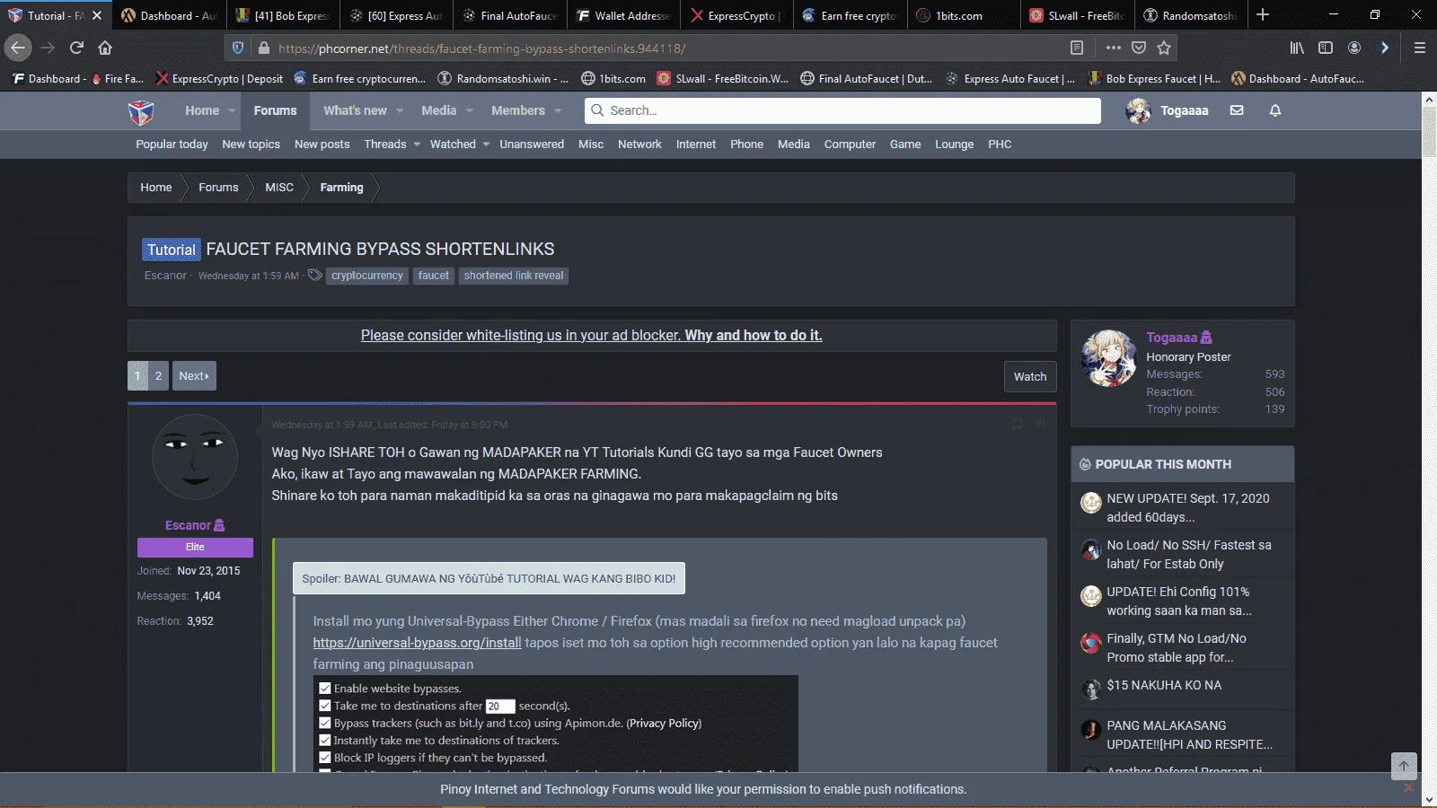1437x808 pixels.
Task: Expand What's new dropdown arrow
Action: (400, 110)
